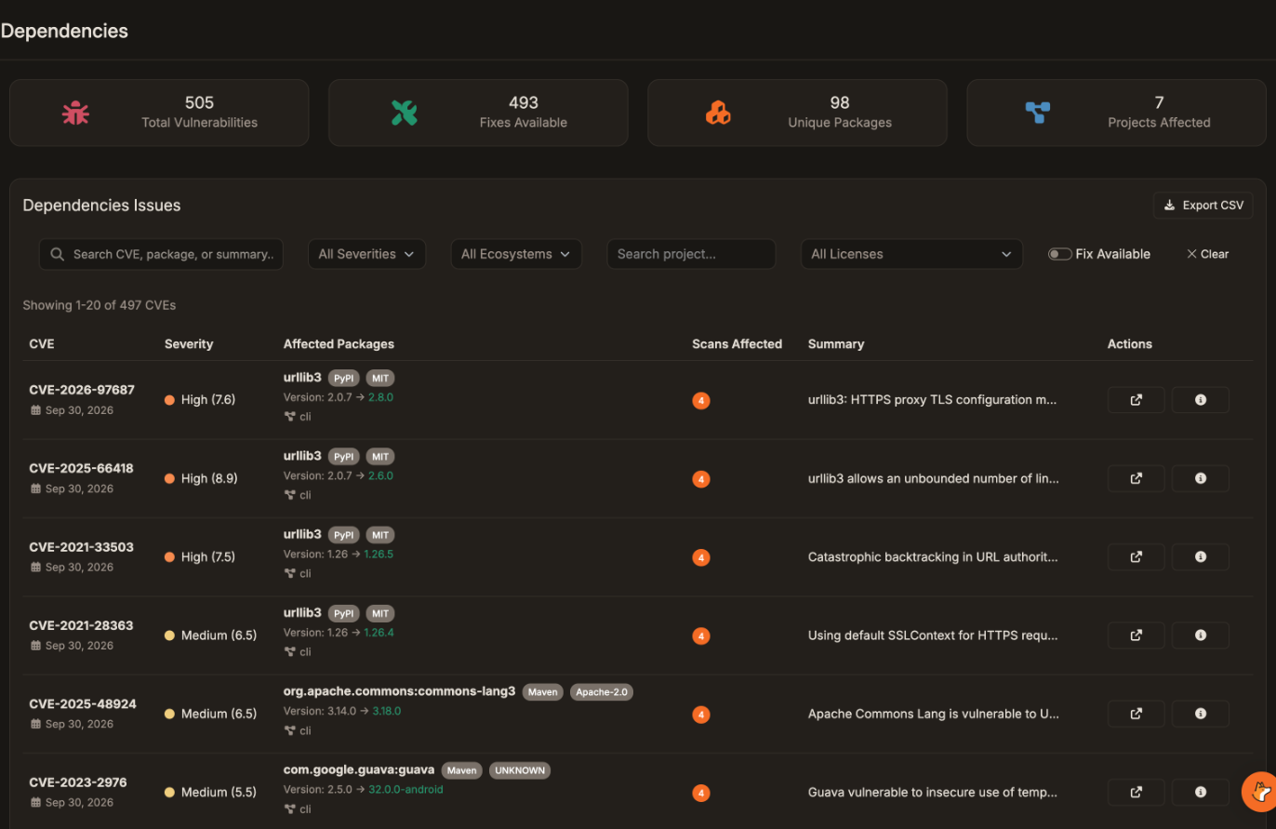
Task: Open the All Severities dropdown
Action: [366, 254]
